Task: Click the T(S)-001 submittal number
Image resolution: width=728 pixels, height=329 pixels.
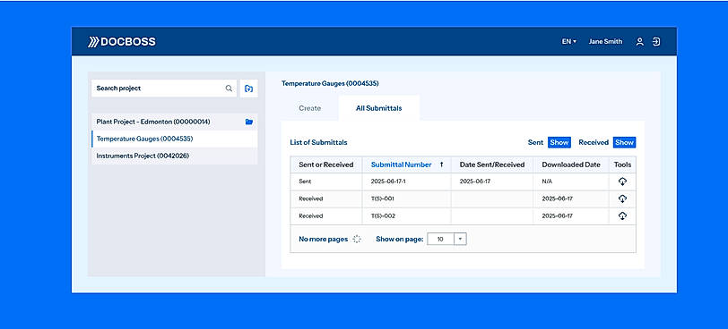Action: tap(383, 199)
